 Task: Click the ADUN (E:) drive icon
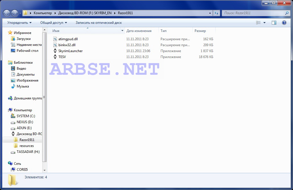pos(13,128)
